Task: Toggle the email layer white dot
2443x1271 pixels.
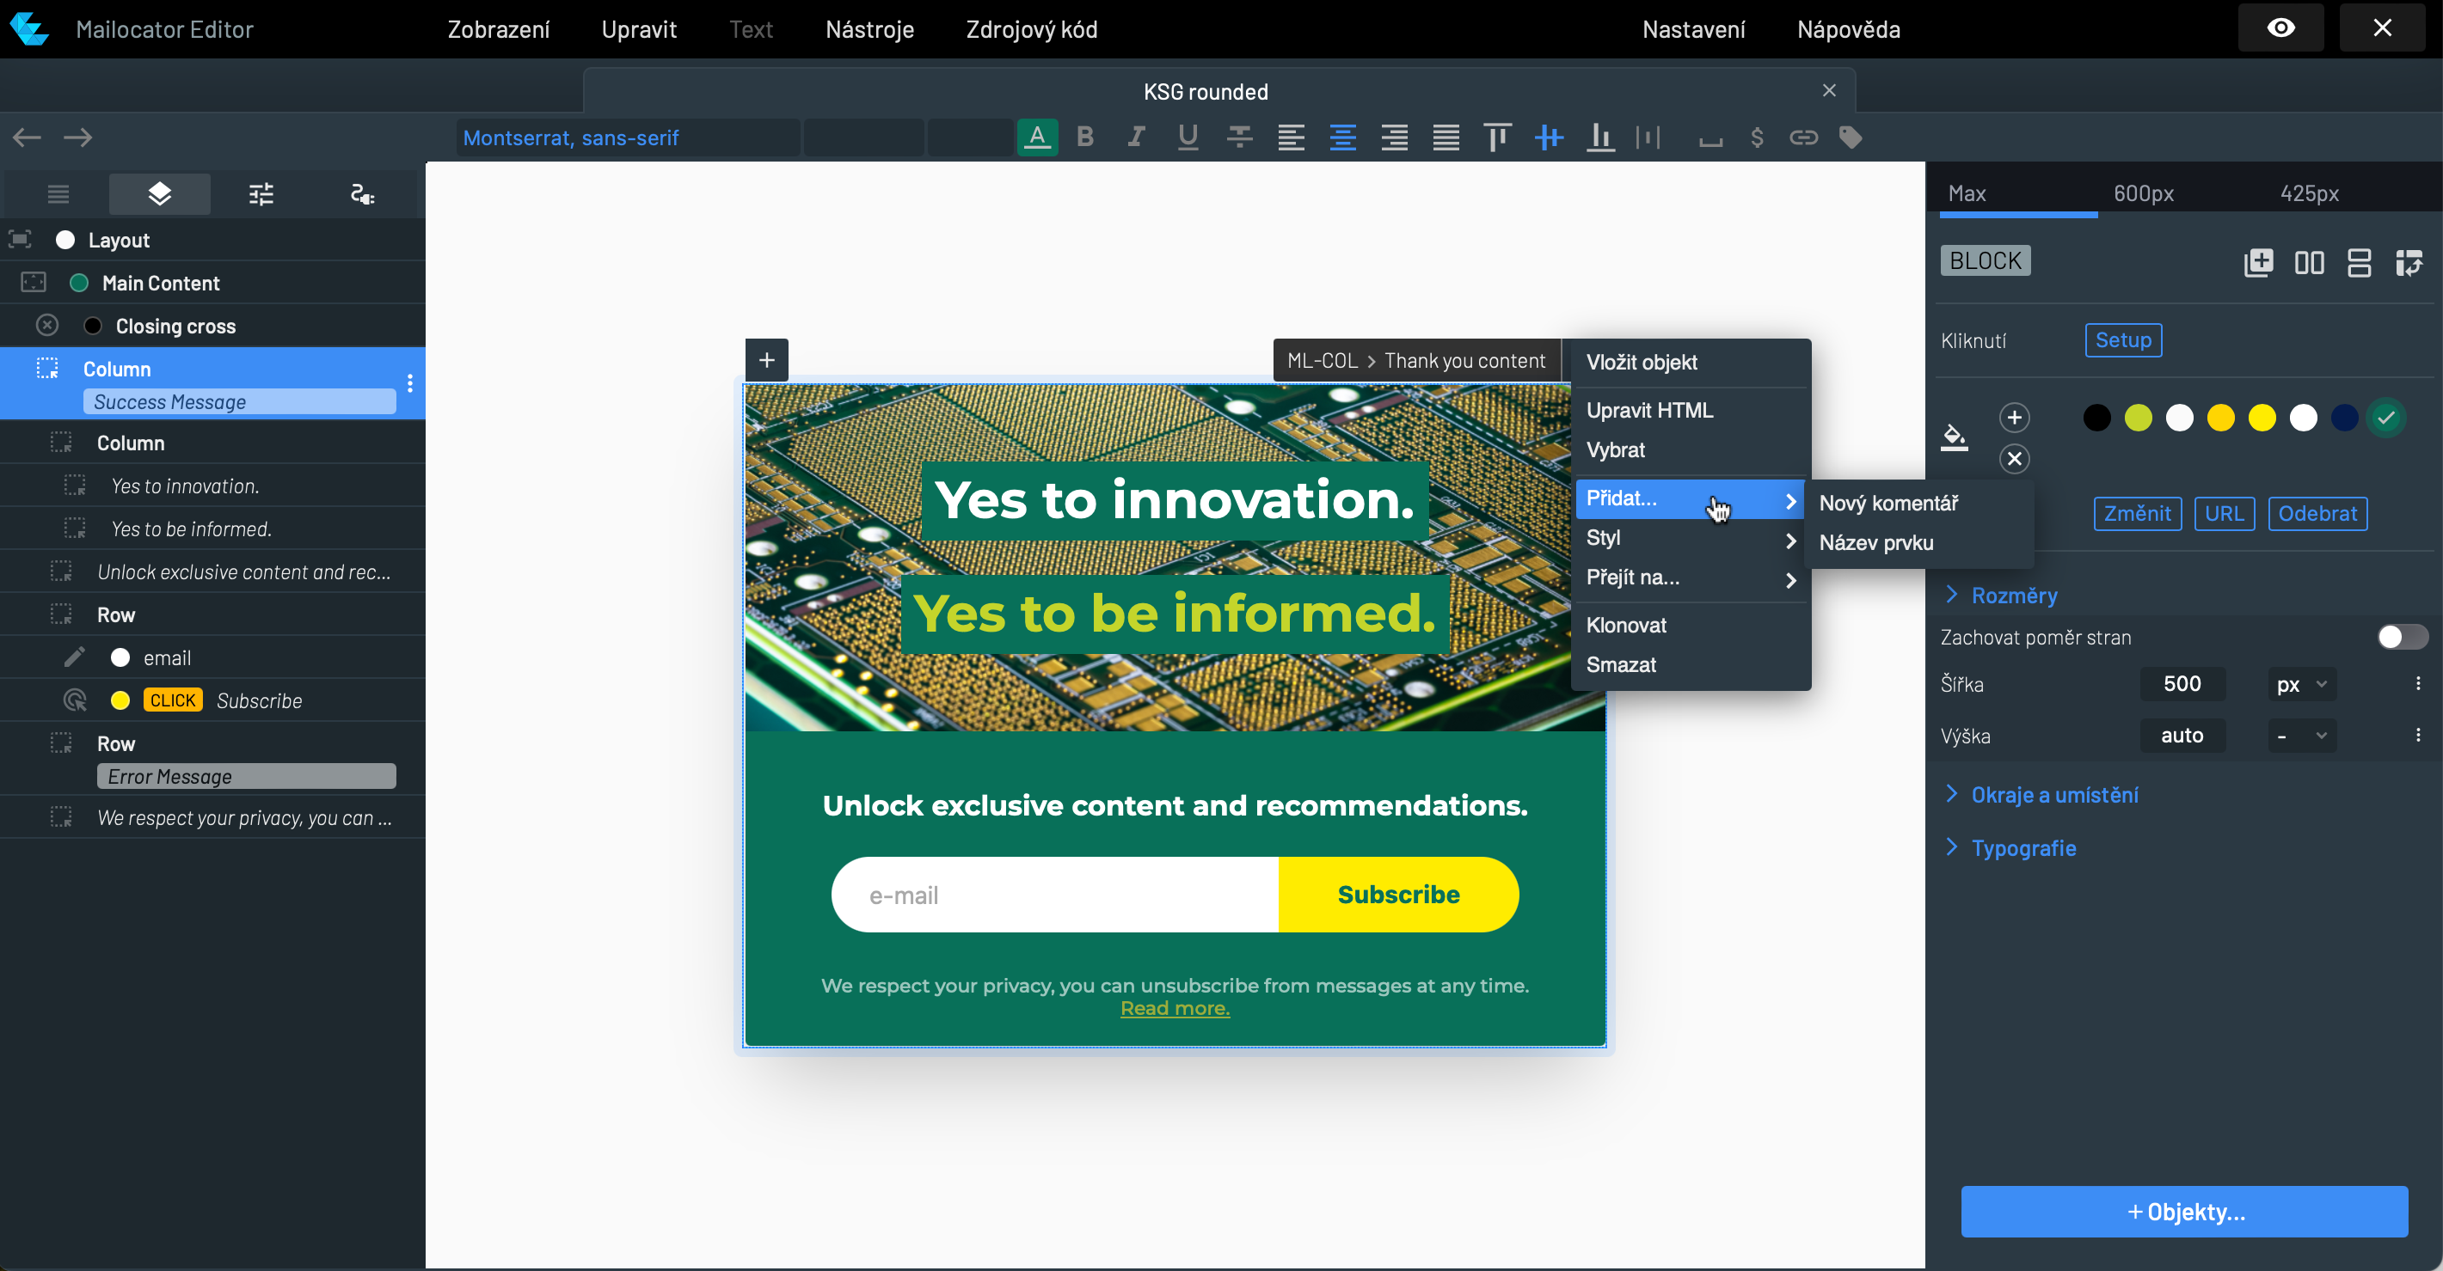Action: pos(120,657)
